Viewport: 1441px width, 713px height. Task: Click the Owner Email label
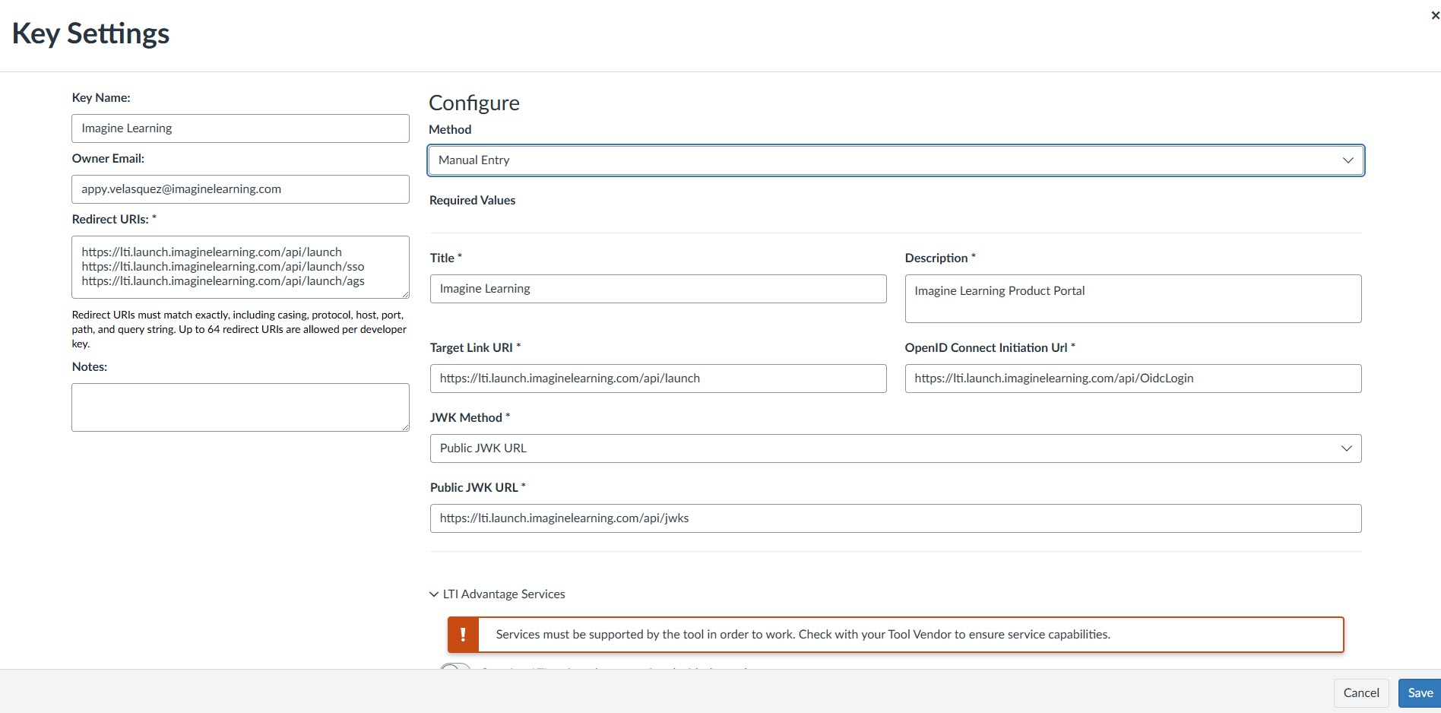pyautogui.click(x=108, y=158)
